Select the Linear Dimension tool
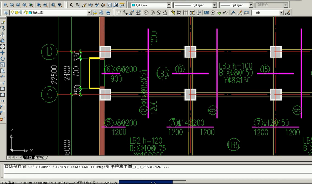The image size is (312, 184). (119, 13)
